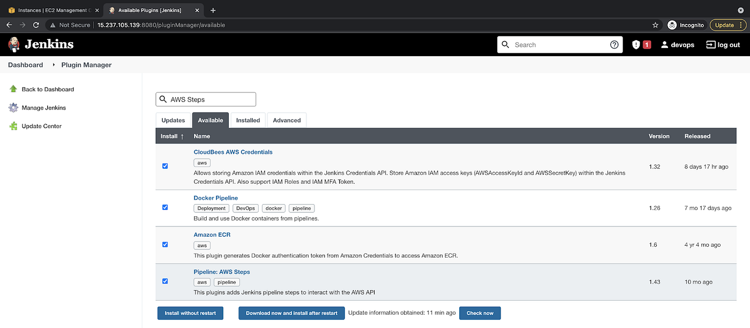Screen dimensions: 750x328
Task: Click the docker tag under Docker Pipeline
Action: coord(274,208)
